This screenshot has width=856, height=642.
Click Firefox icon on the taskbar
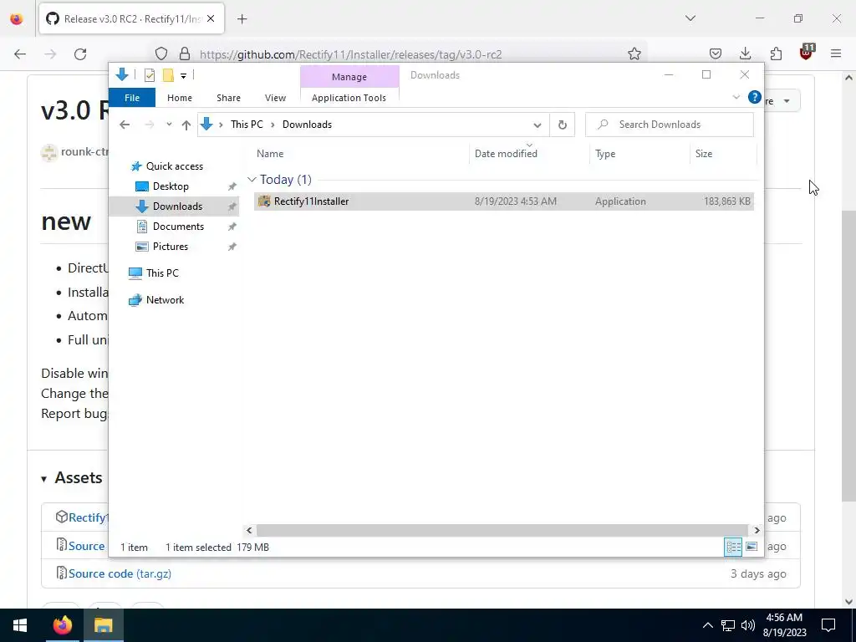(x=63, y=625)
